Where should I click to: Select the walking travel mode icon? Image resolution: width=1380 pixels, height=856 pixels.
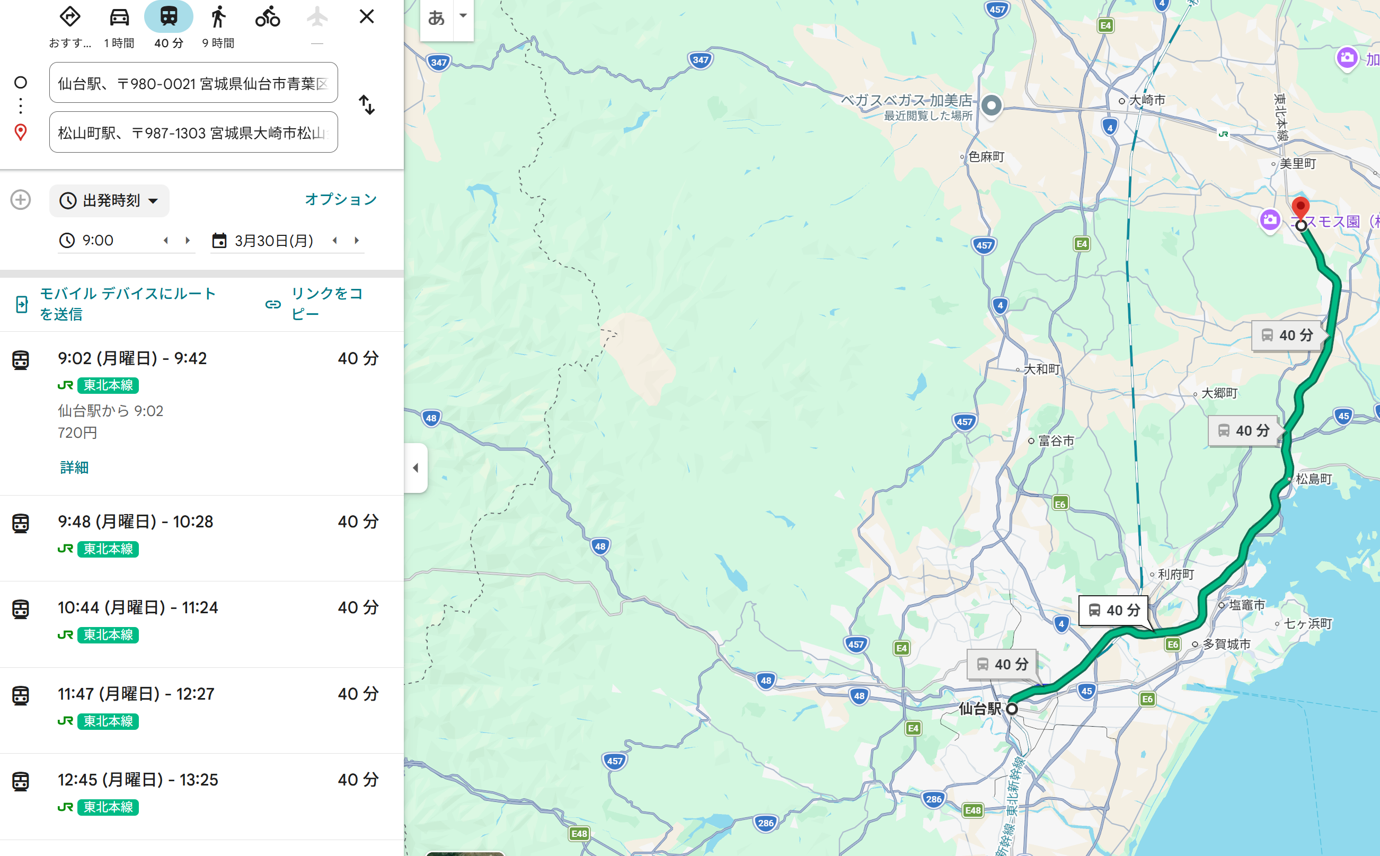(x=218, y=17)
